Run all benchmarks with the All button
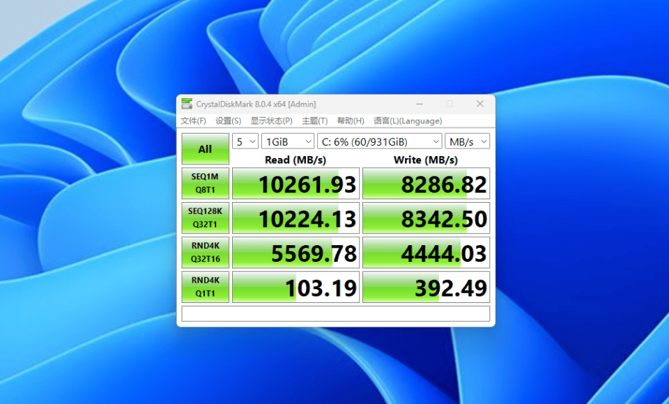669x404 pixels. tap(205, 149)
